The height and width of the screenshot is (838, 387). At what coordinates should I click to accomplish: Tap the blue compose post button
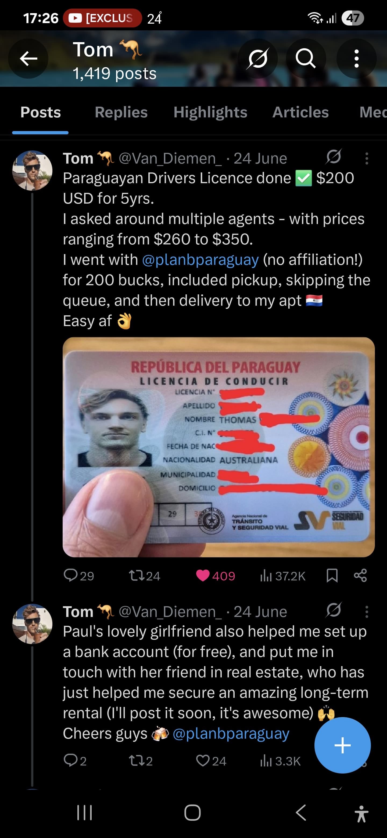pyautogui.click(x=342, y=745)
